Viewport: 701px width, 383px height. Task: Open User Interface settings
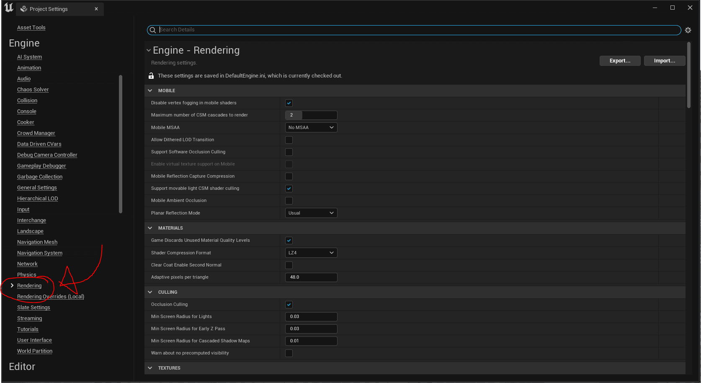[x=34, y=340]
